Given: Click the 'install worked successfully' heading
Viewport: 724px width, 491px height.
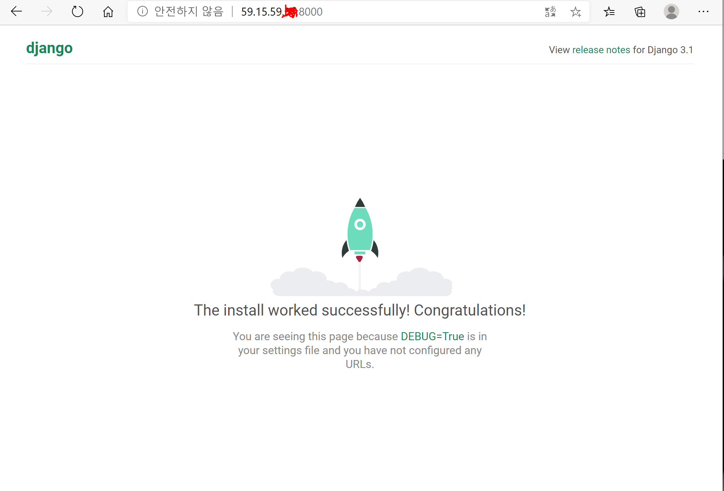Looking at the screenshot, I should (x=360, y=310).
